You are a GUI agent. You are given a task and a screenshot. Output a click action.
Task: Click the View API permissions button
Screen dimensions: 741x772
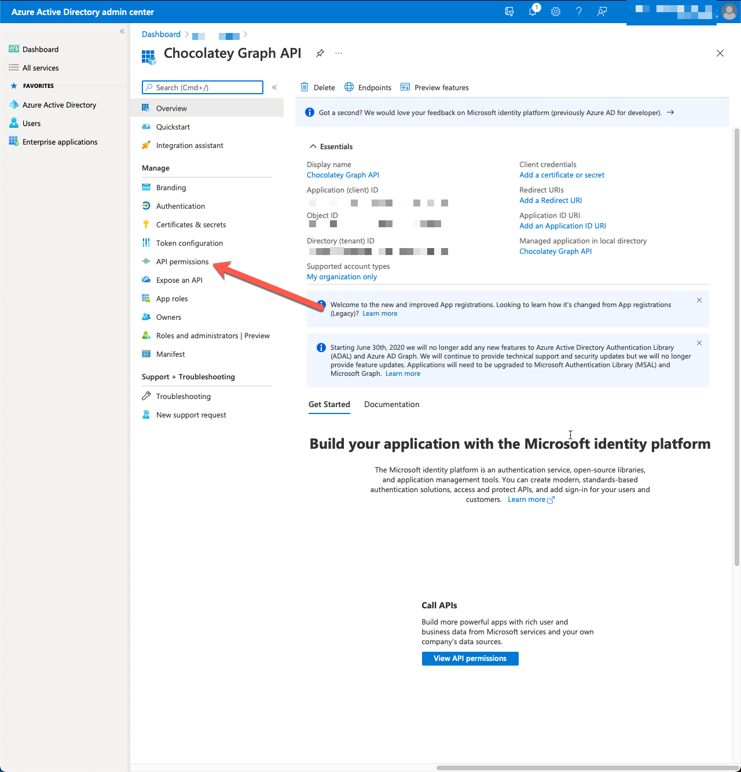click(470, 659)
